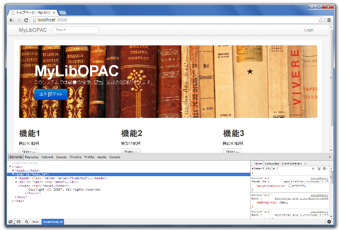
Task: Switch to the Elements panel tab
Action: coord(16,157)
